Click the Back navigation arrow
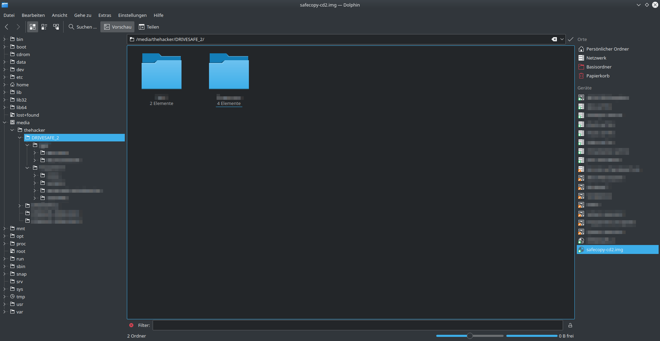This screenshot has width=660, height=341. click(7, 27)
